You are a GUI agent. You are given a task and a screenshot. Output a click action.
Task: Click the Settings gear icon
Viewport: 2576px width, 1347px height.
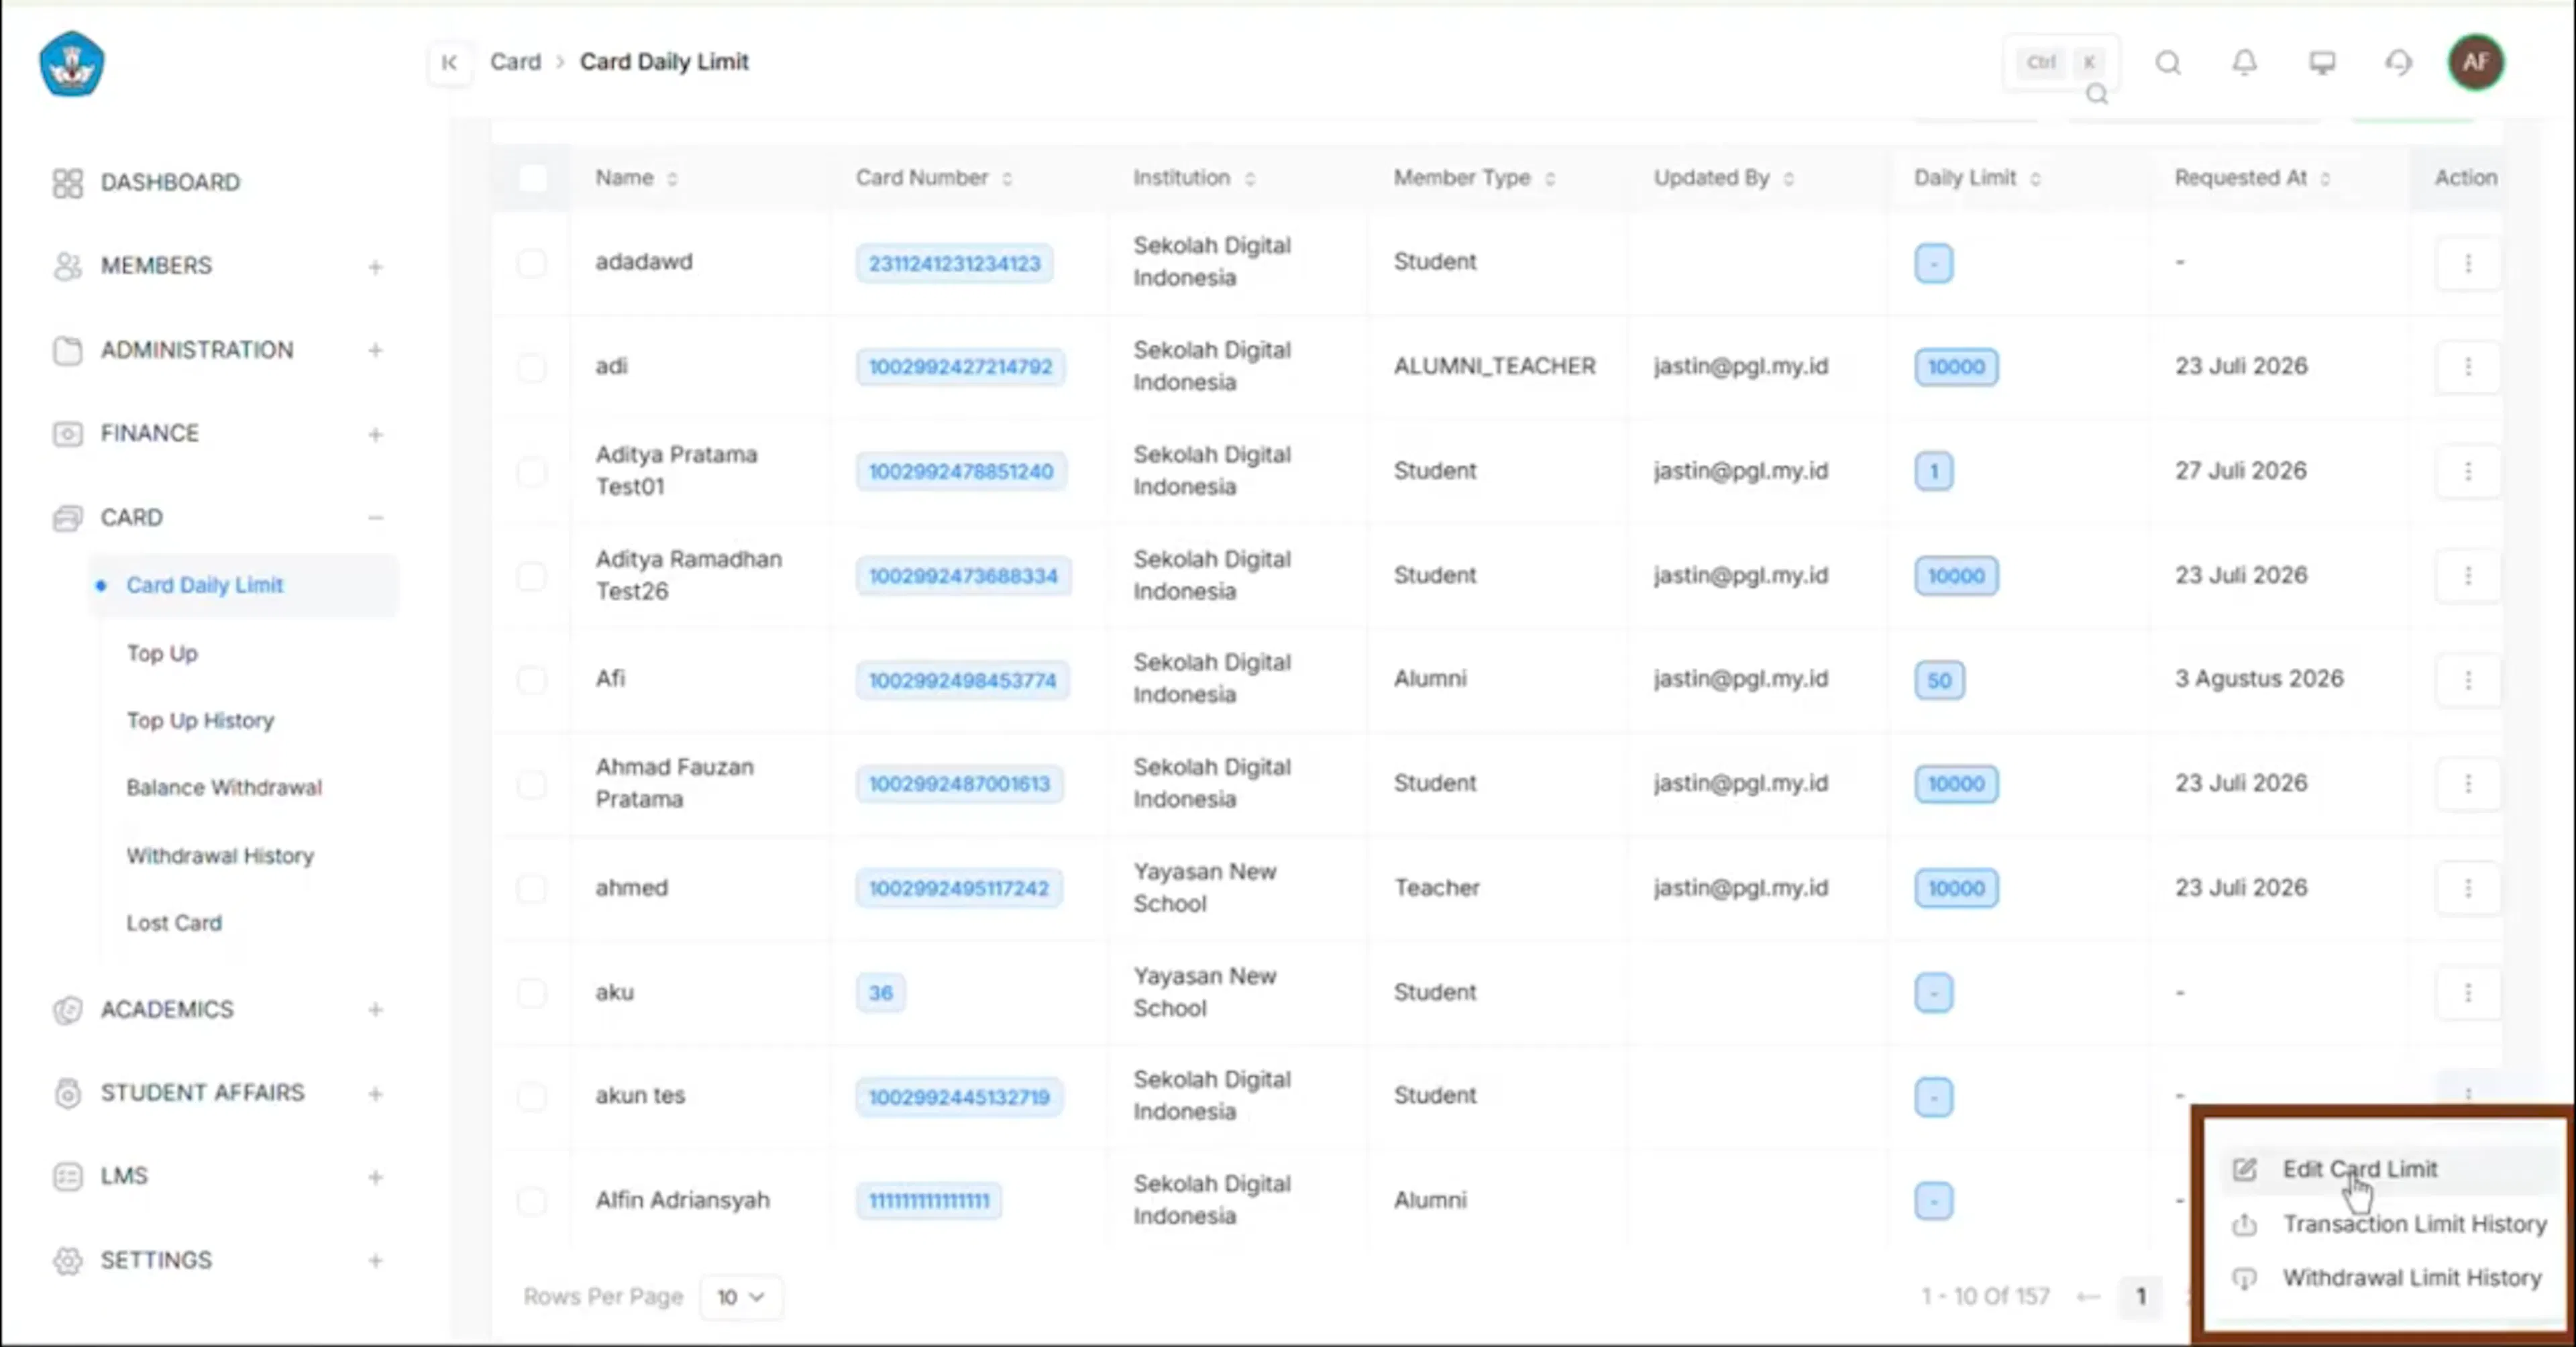(x=67, y=1261)
